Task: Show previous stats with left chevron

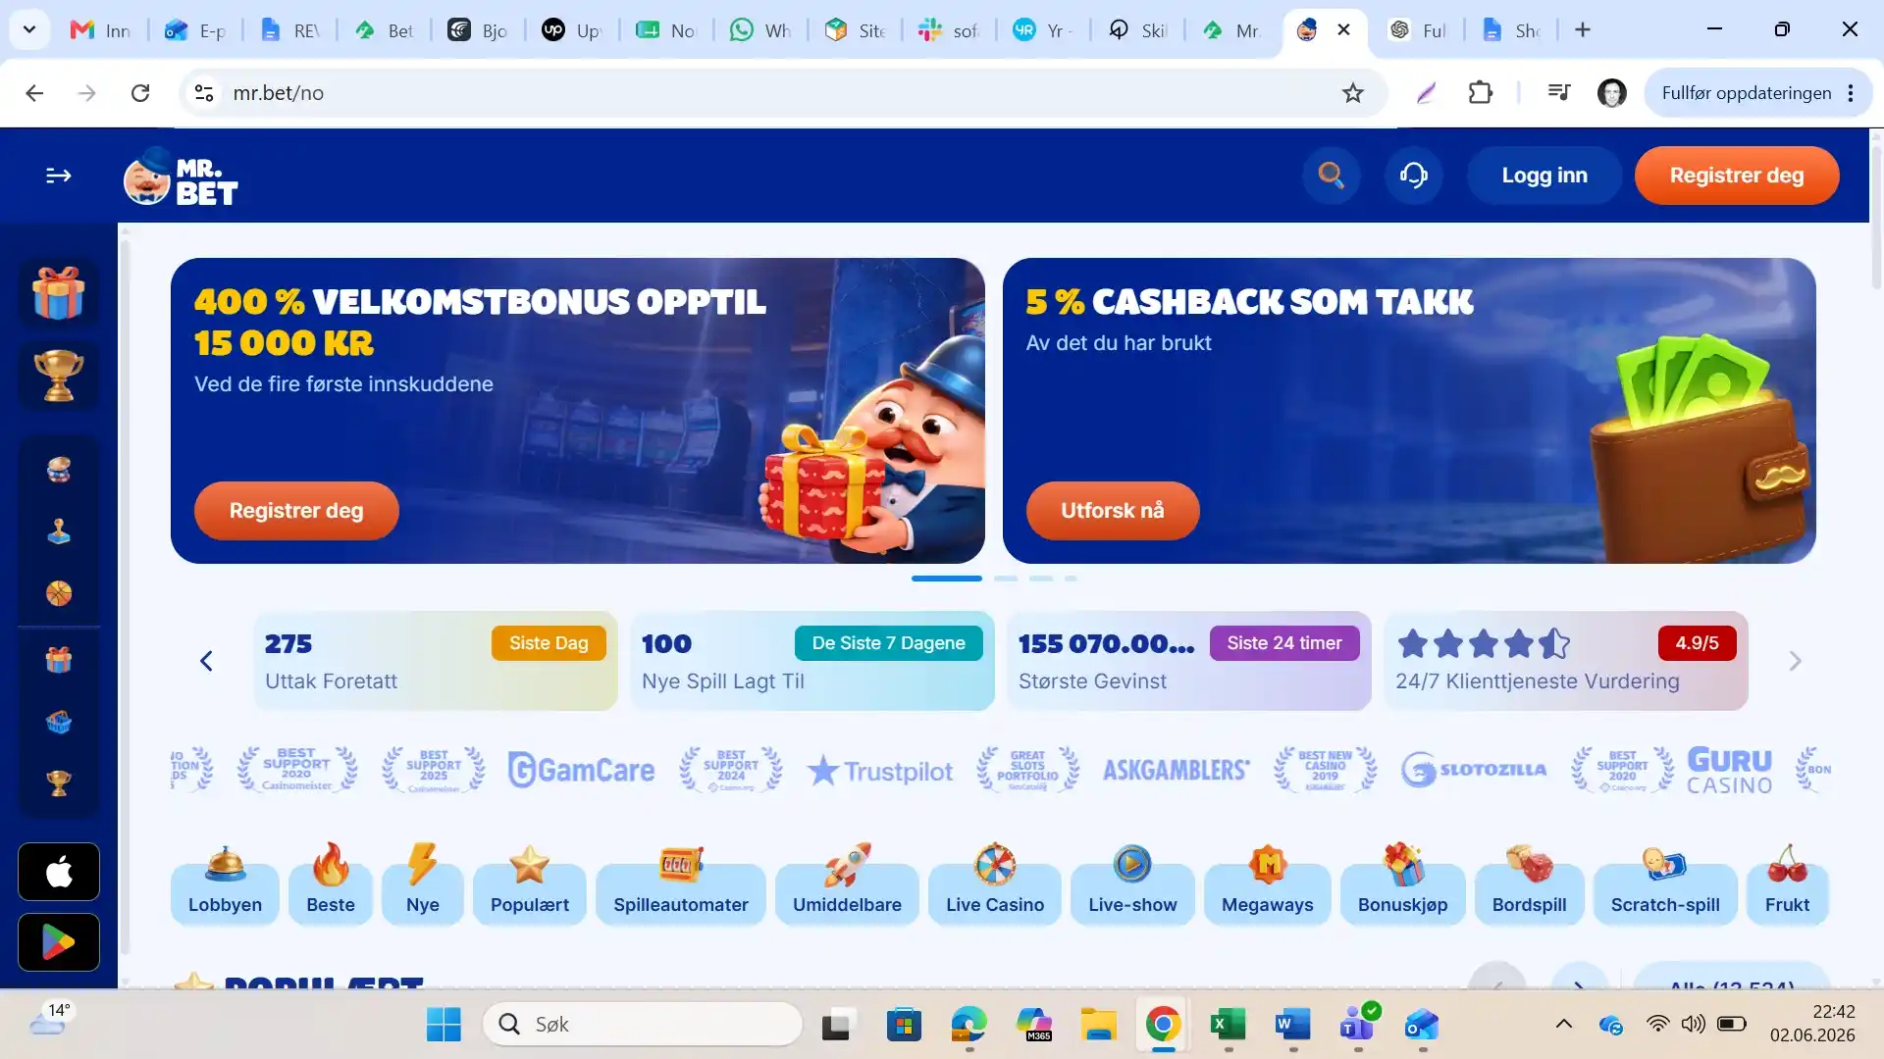Action: pyautogui.click(x=206, y=661)
